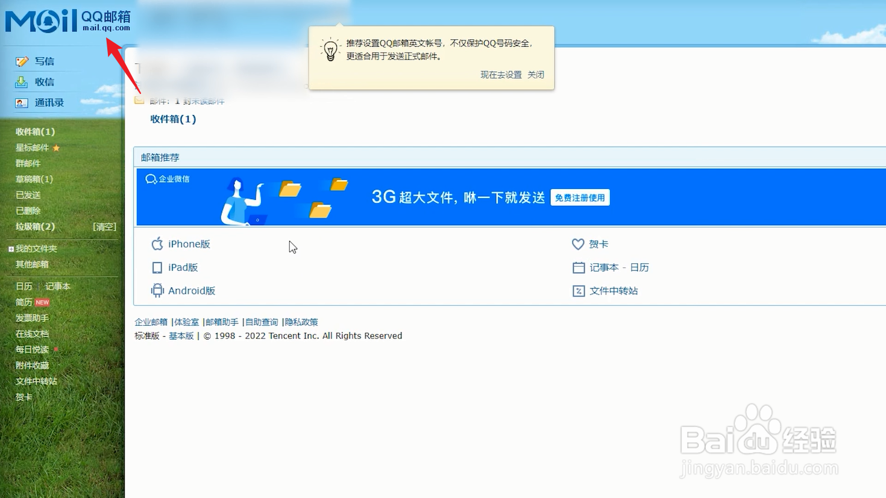This screenshot has height=498, width=886.
Task: Click the tablet icon for iPad版
Action: coord(157,267)
